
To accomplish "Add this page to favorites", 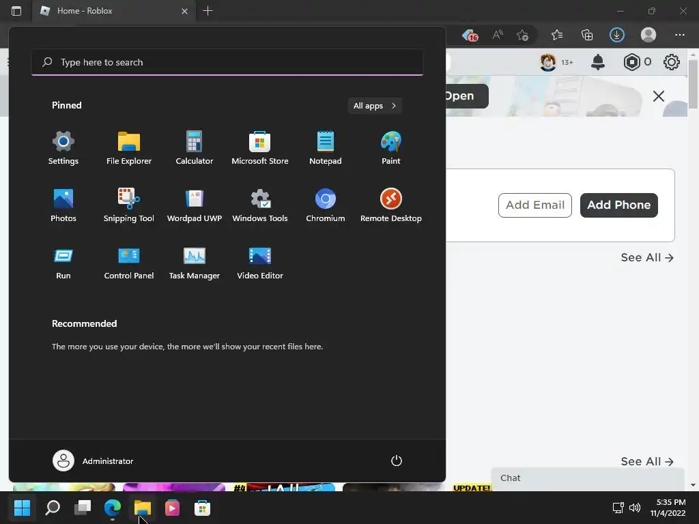I will tap(522, 35).
